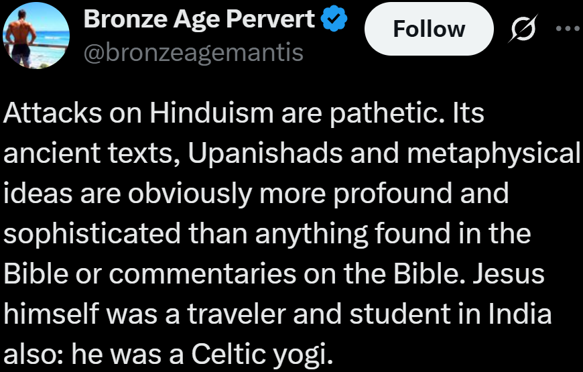
Task: Open the three-dots more options menu
Action: (x=568, y=29)
